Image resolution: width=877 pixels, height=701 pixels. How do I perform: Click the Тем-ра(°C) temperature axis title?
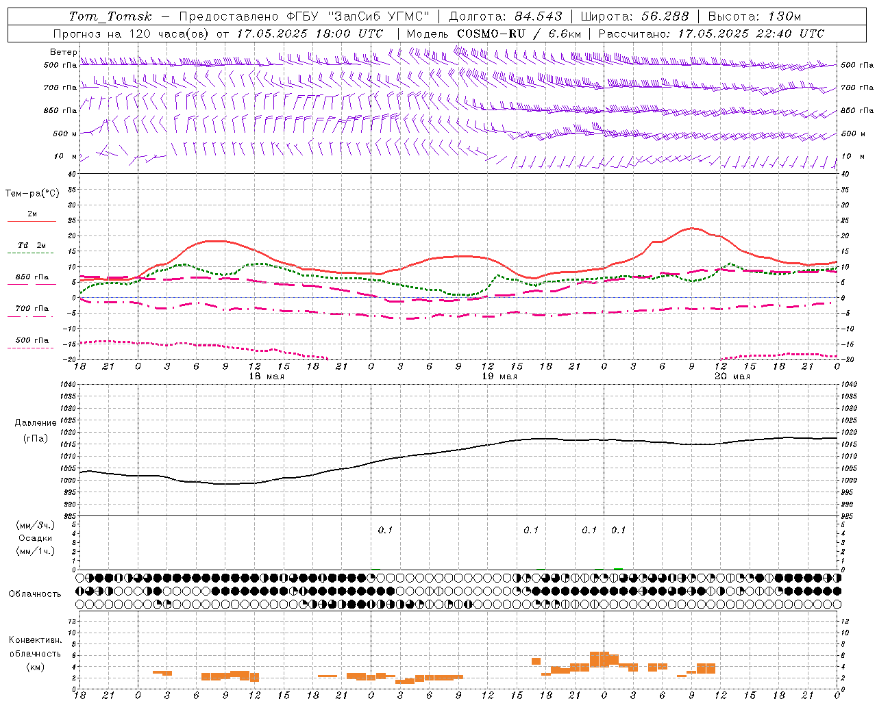point(32,194)
